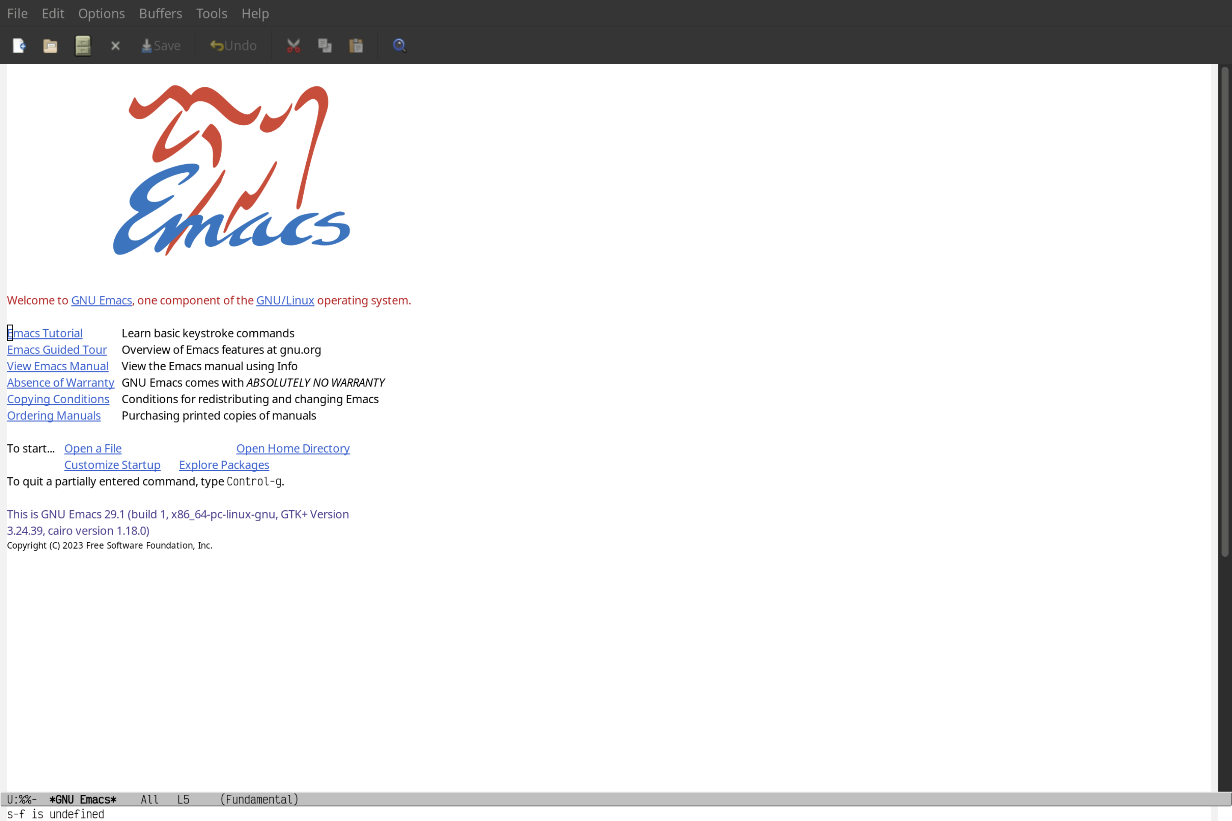Click the GNU Emacs hyperlink
Image resolution: width=1232 pixels, height=821 pixels.
pyautogui.click(x=101, y=300)
